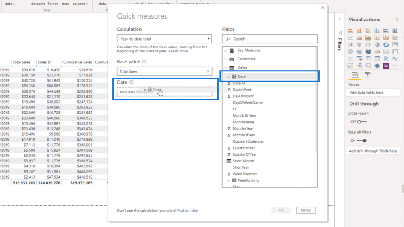This screenshot has height=227, width=404.
Task: Clear the Total Sales base value
Action: click(208, 71)
